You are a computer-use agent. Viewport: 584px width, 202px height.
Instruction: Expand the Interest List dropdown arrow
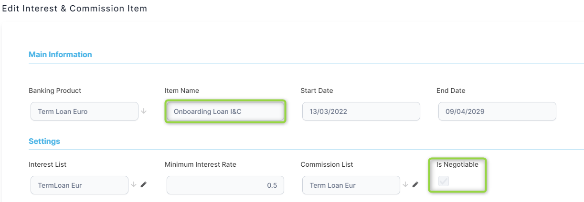point(134,185)
